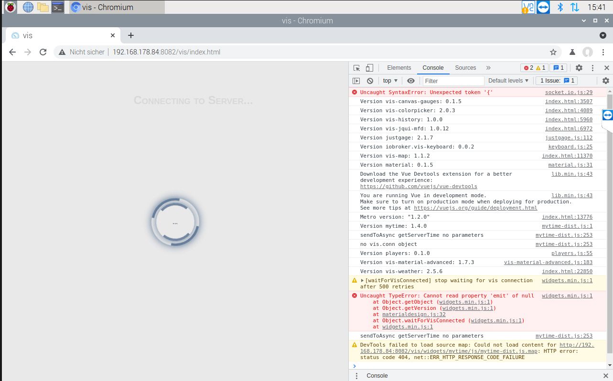Viewport: 613px width, 381px height.
Task: Show more DevTools tabs chevron
Action: tap(488, 68)
